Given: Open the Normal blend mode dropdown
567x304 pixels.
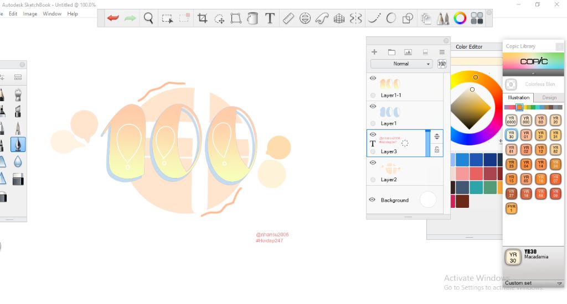Looking at the screenshot, I should (x=401, y=64).
